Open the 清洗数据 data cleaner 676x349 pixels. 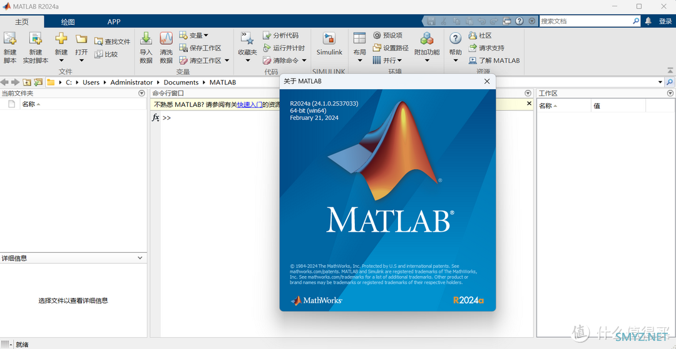tap(166, 47)
